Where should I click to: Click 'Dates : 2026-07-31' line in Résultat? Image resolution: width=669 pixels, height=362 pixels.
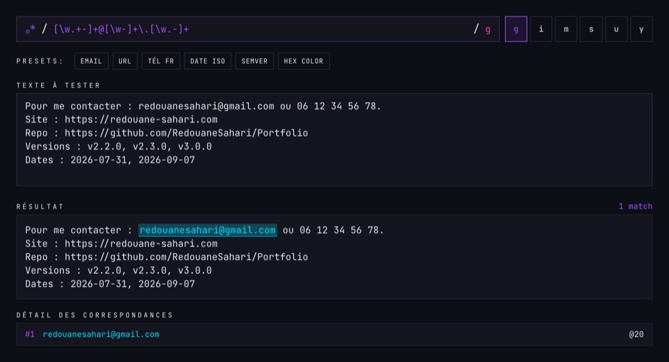[x=109, y=284]
